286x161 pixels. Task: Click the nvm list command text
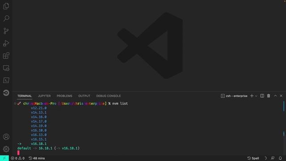click(120, 103)
